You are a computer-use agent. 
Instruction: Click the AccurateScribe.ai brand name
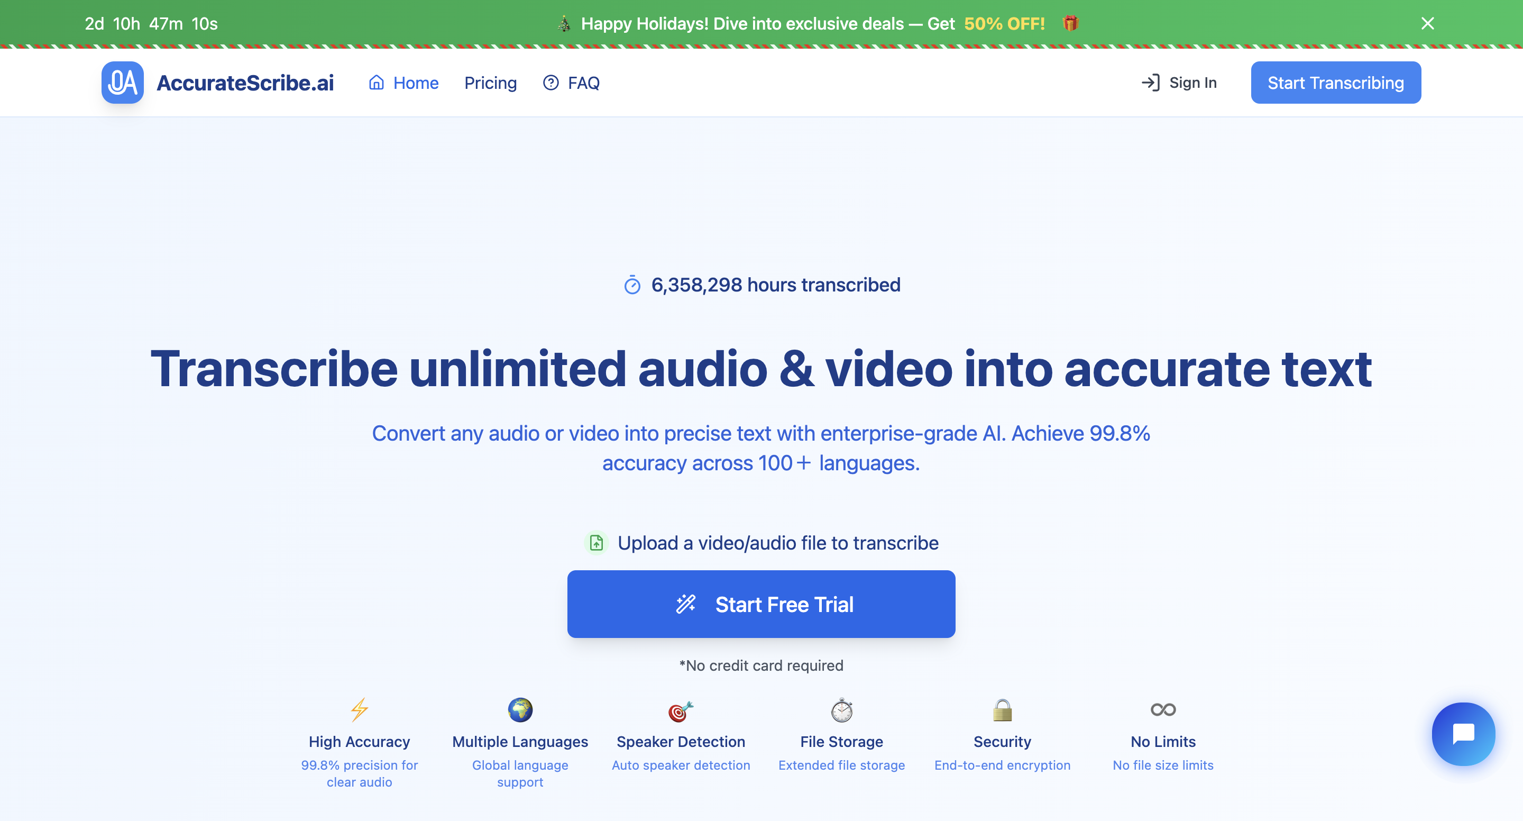pyautogui.click(x=245, y=83)
